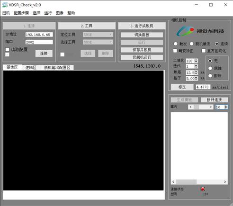Click the 断开连接 button

coord(214,100)
